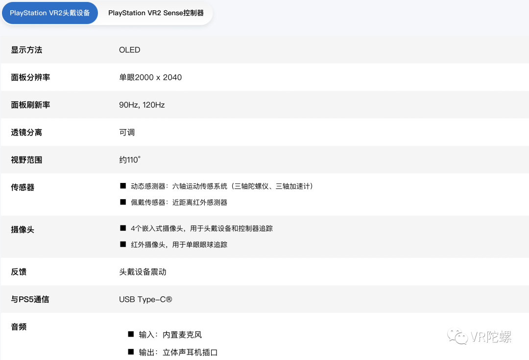Screen dimensions: 529x360
Task: Click the USB Type-C® value
Action: 145,299
